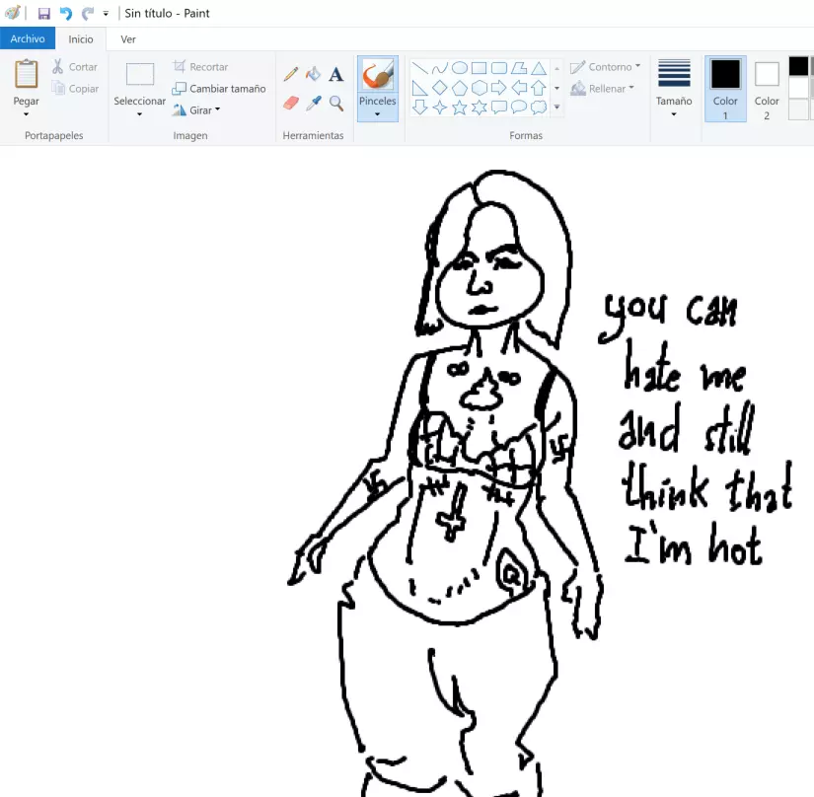Choose the Rounded rectangle callout shape

click(499, 108)
